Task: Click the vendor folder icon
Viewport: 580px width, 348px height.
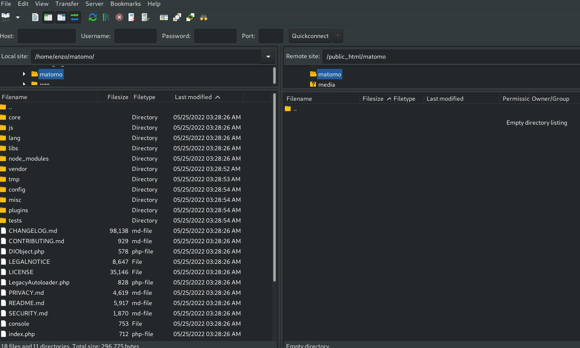Action: coord(3,169)
